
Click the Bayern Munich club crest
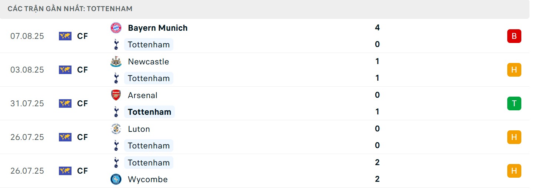click(x=116, y=28)
